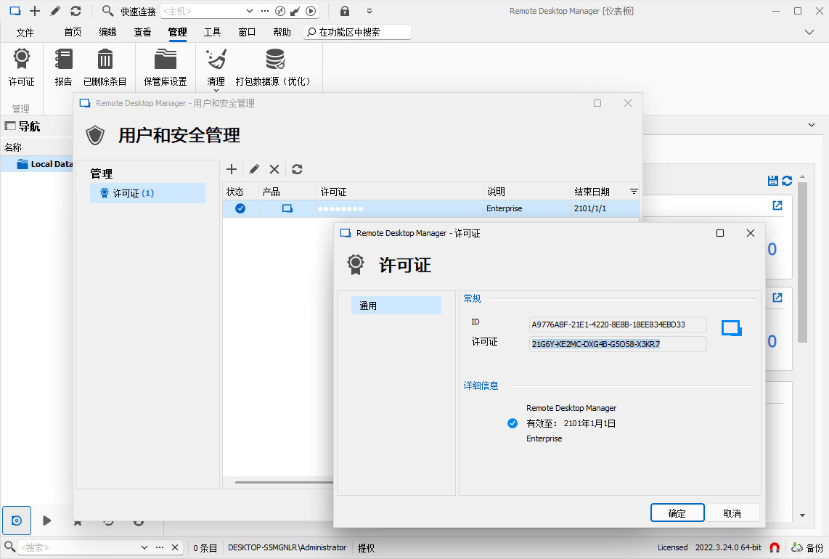Select the bottom-left vault view icon
Viewport: 829px width, 559px height.
pyautogui.click(x=17, y=521)
